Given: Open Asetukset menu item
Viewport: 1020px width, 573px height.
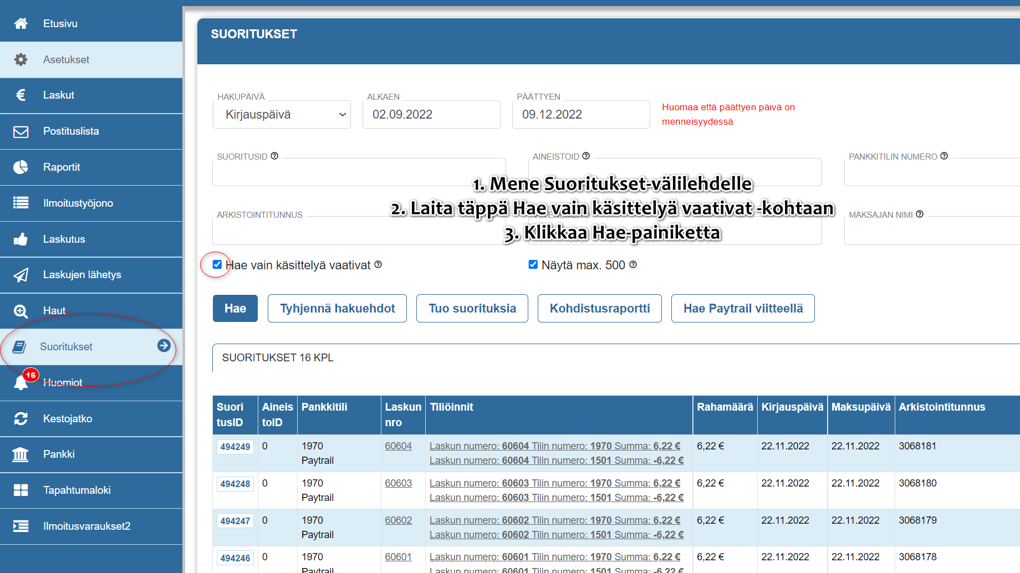Looking at the screenshot, I should (91, 59).
